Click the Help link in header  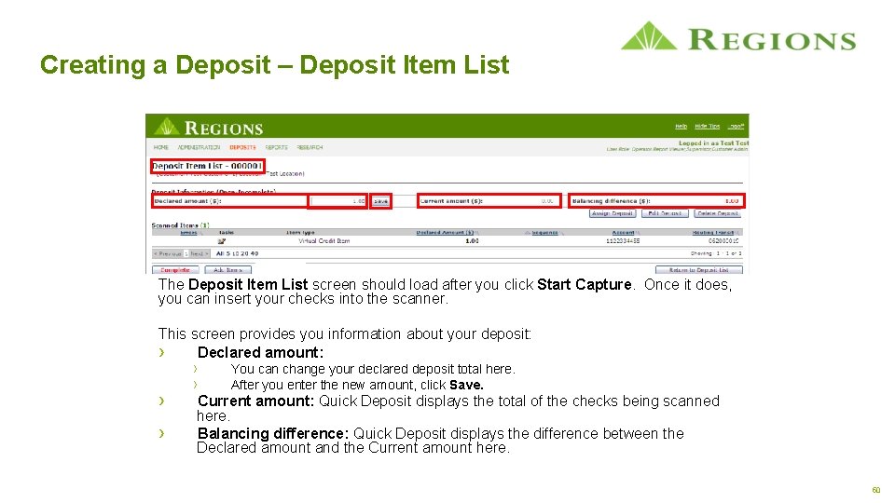point(681,126)
